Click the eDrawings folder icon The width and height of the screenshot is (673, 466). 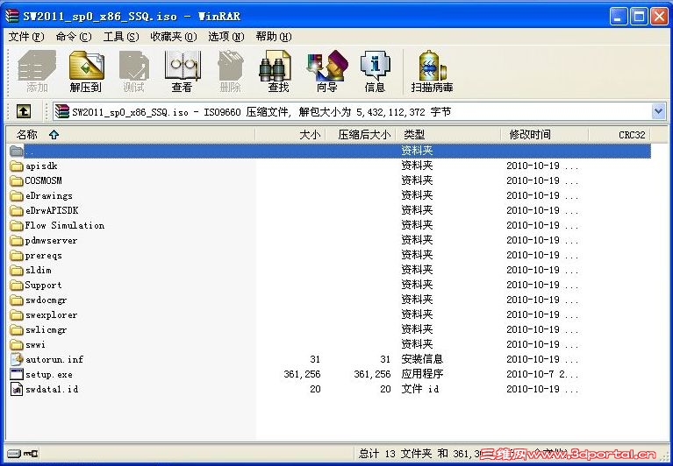[17, 195]
